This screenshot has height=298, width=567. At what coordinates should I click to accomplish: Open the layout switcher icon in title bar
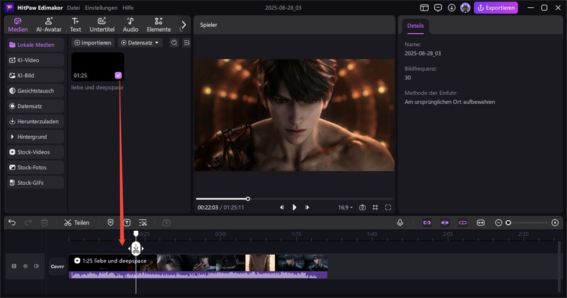coord(424,8)
